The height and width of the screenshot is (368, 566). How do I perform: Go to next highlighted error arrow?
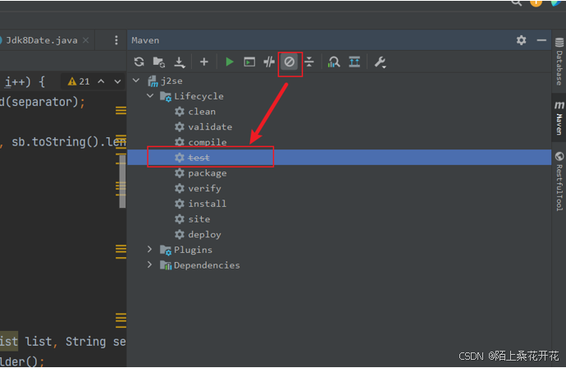(x=117, y=81)
